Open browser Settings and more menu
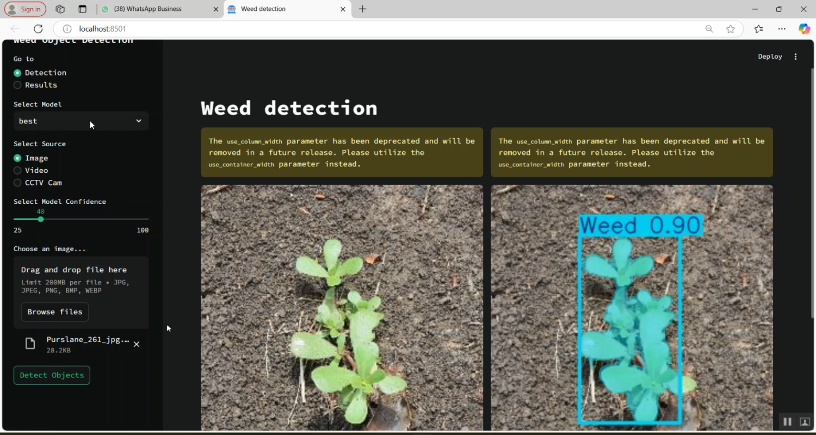816x435 pixels. pos(782,29)
